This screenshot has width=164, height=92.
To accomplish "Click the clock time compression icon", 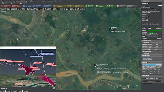I will tap(3, 3).
